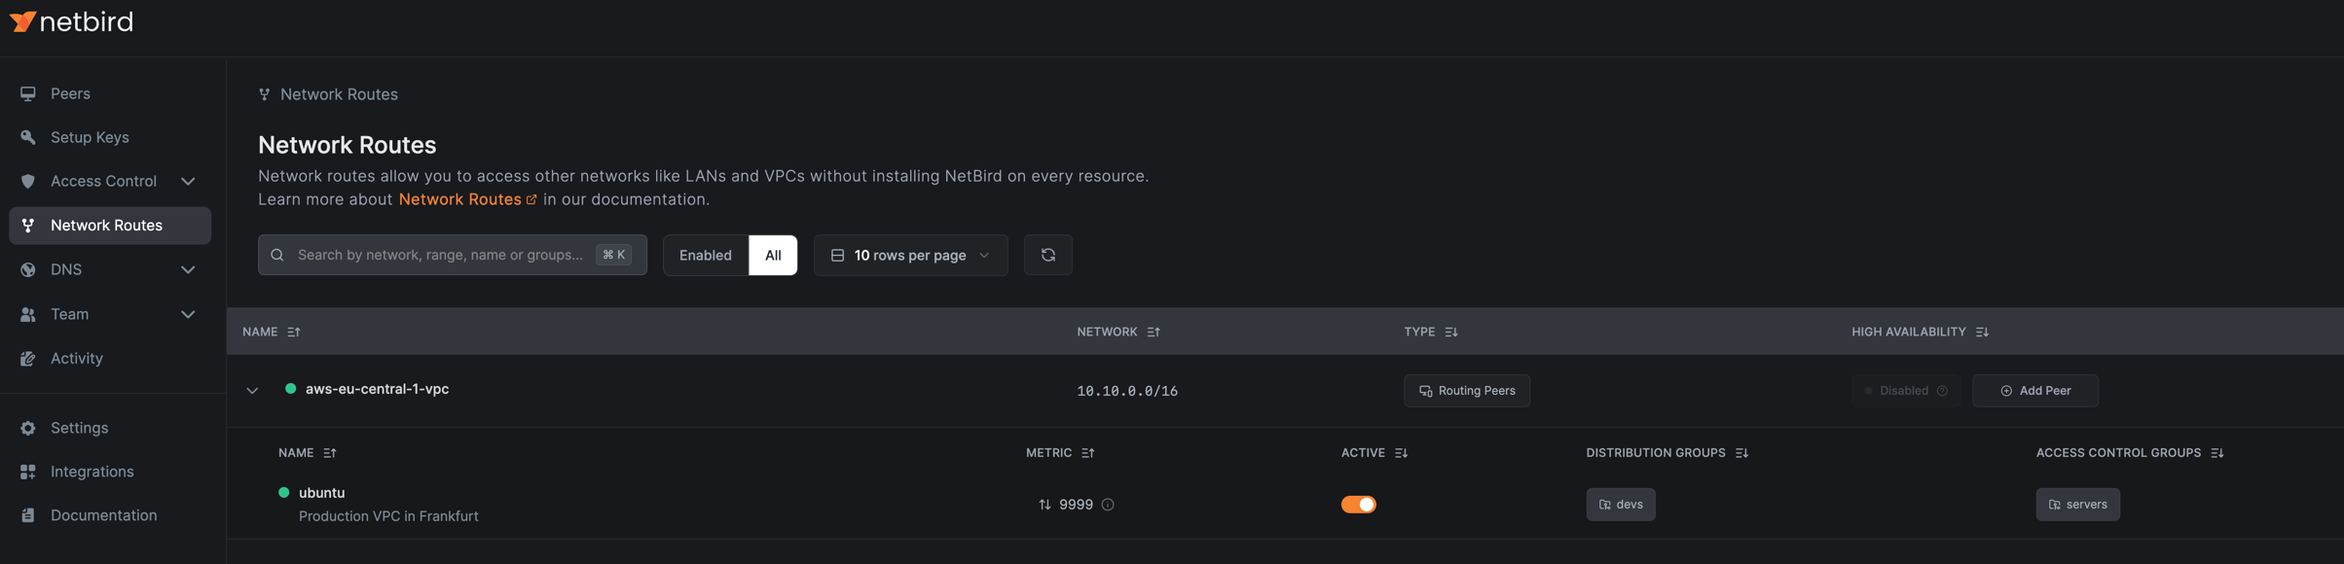Focus the route search field

tap(440, 255)
